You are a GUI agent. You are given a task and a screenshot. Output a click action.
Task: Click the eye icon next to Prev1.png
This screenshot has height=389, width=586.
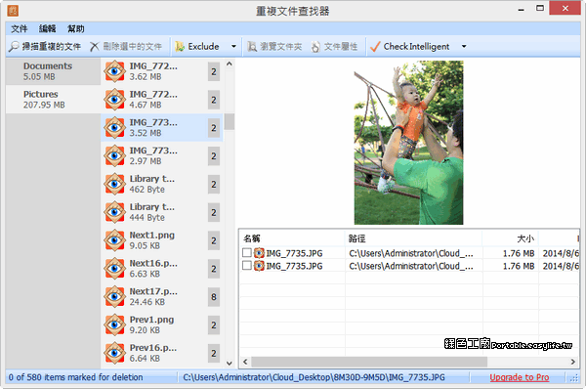114,324
